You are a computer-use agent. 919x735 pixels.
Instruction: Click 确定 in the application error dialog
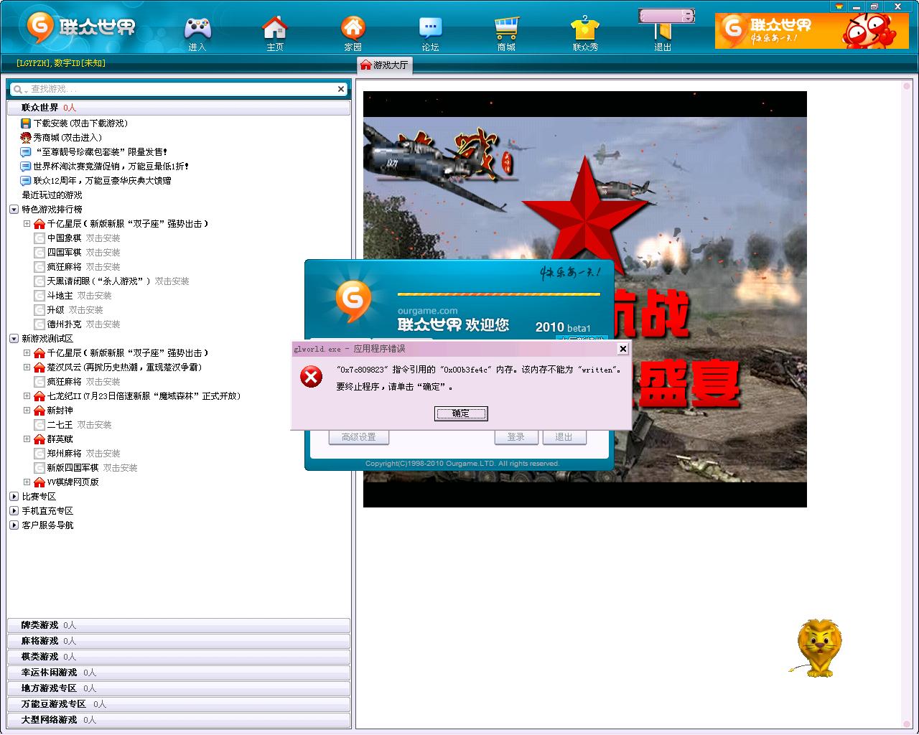[x=461, y=413]
